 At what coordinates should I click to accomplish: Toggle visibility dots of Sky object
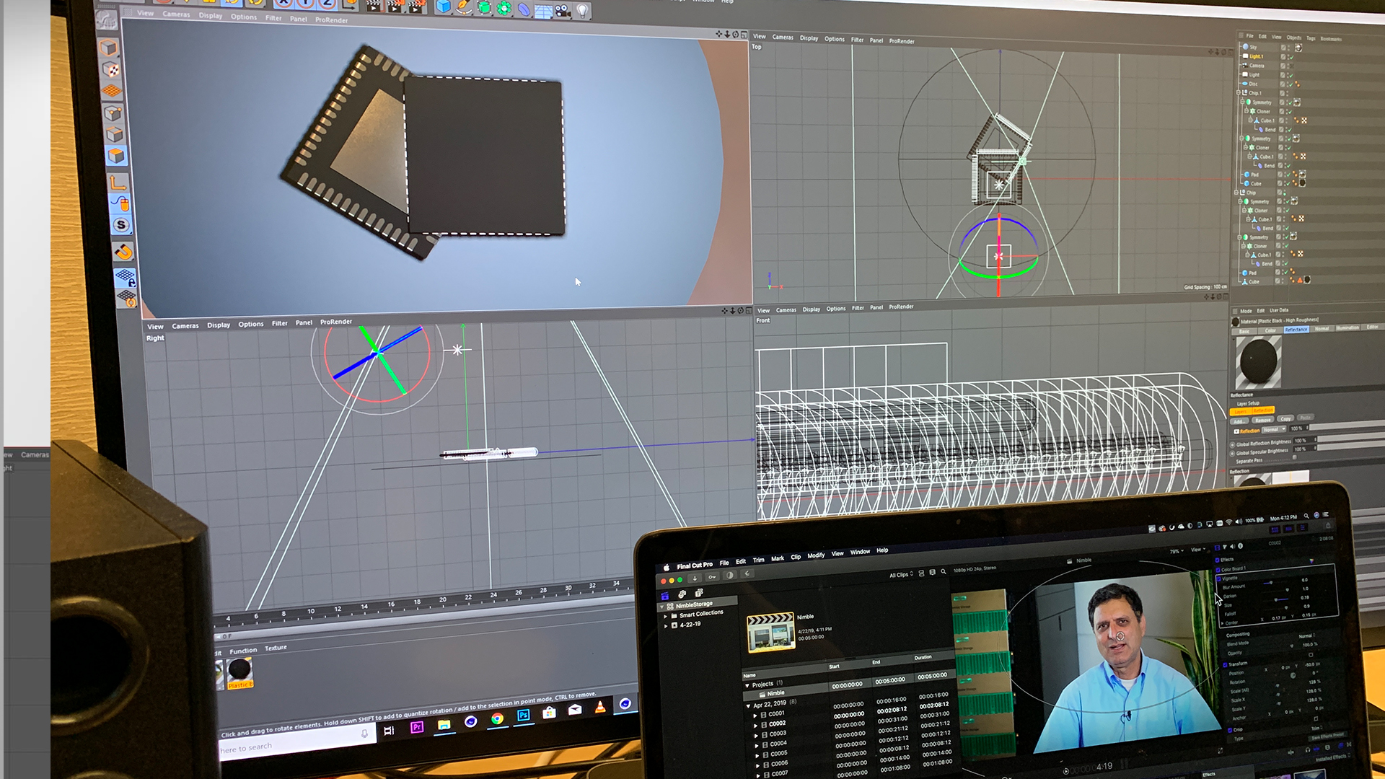[x=1288, y=48]
